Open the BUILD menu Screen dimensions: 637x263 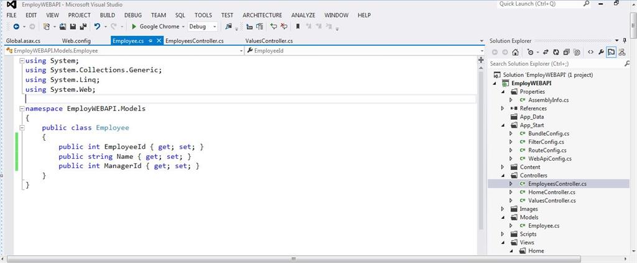(x=108, y=16)
